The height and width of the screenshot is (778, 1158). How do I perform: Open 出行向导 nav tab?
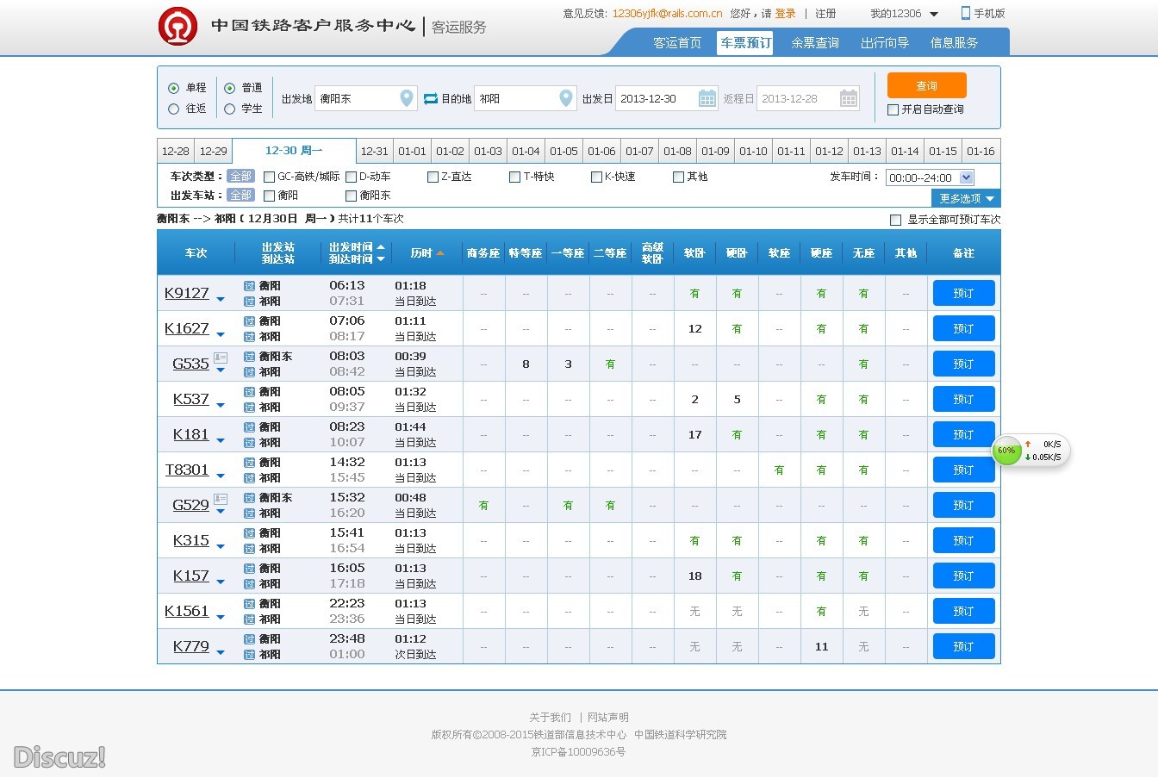(x=885, y=42)
